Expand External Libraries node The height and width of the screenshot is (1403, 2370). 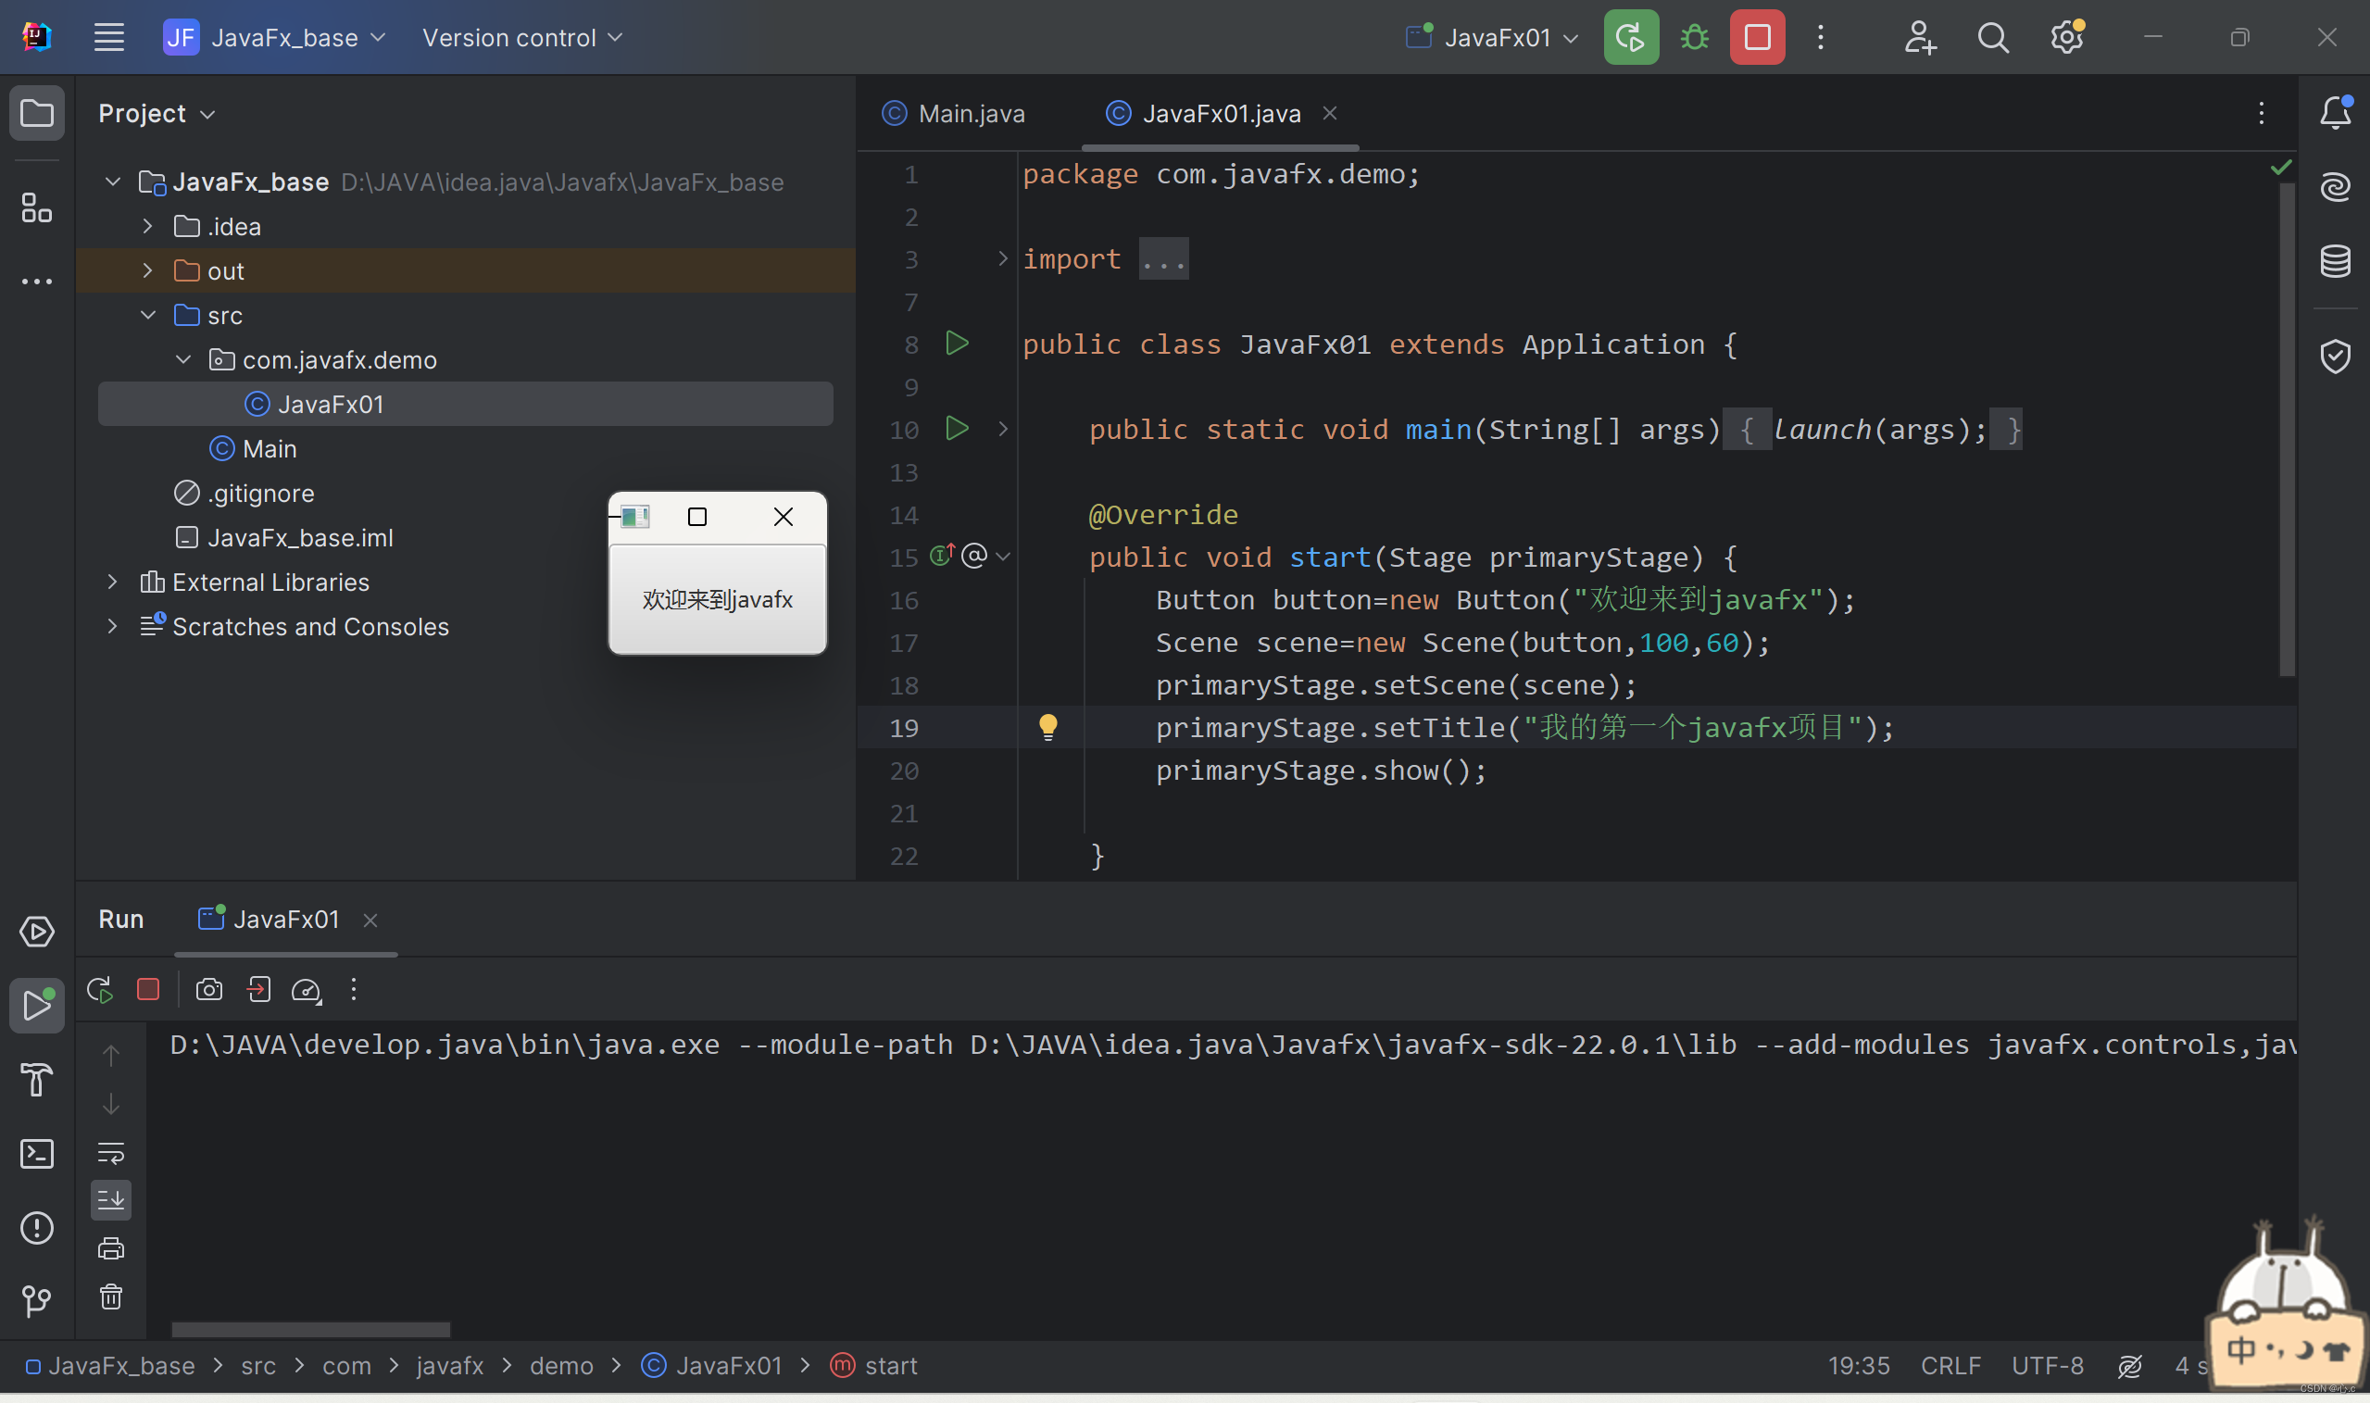coord(112,582)
